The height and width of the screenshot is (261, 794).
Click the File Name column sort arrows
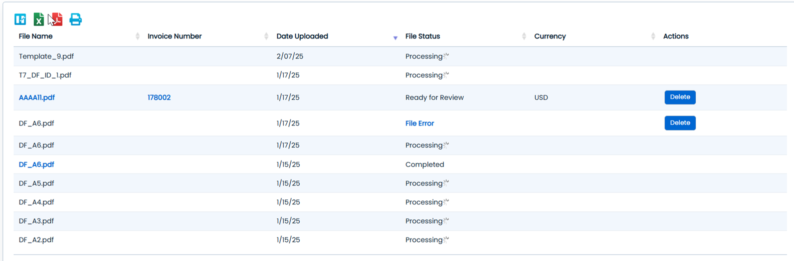click(137, 36)
